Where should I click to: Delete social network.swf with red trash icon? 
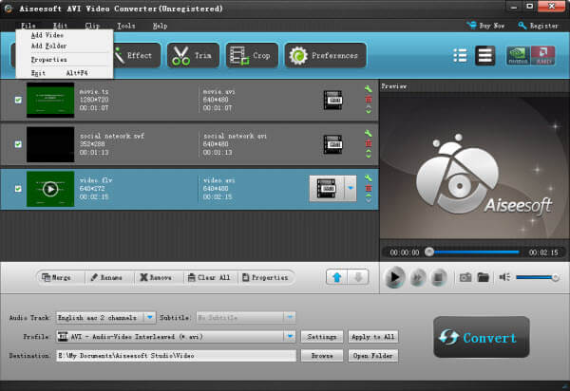click(x=369, y=143)
